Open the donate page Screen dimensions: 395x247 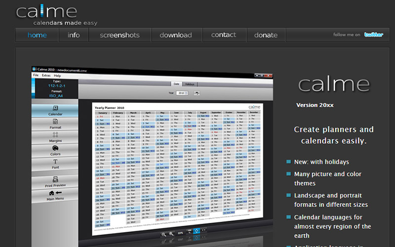point(266,35)
